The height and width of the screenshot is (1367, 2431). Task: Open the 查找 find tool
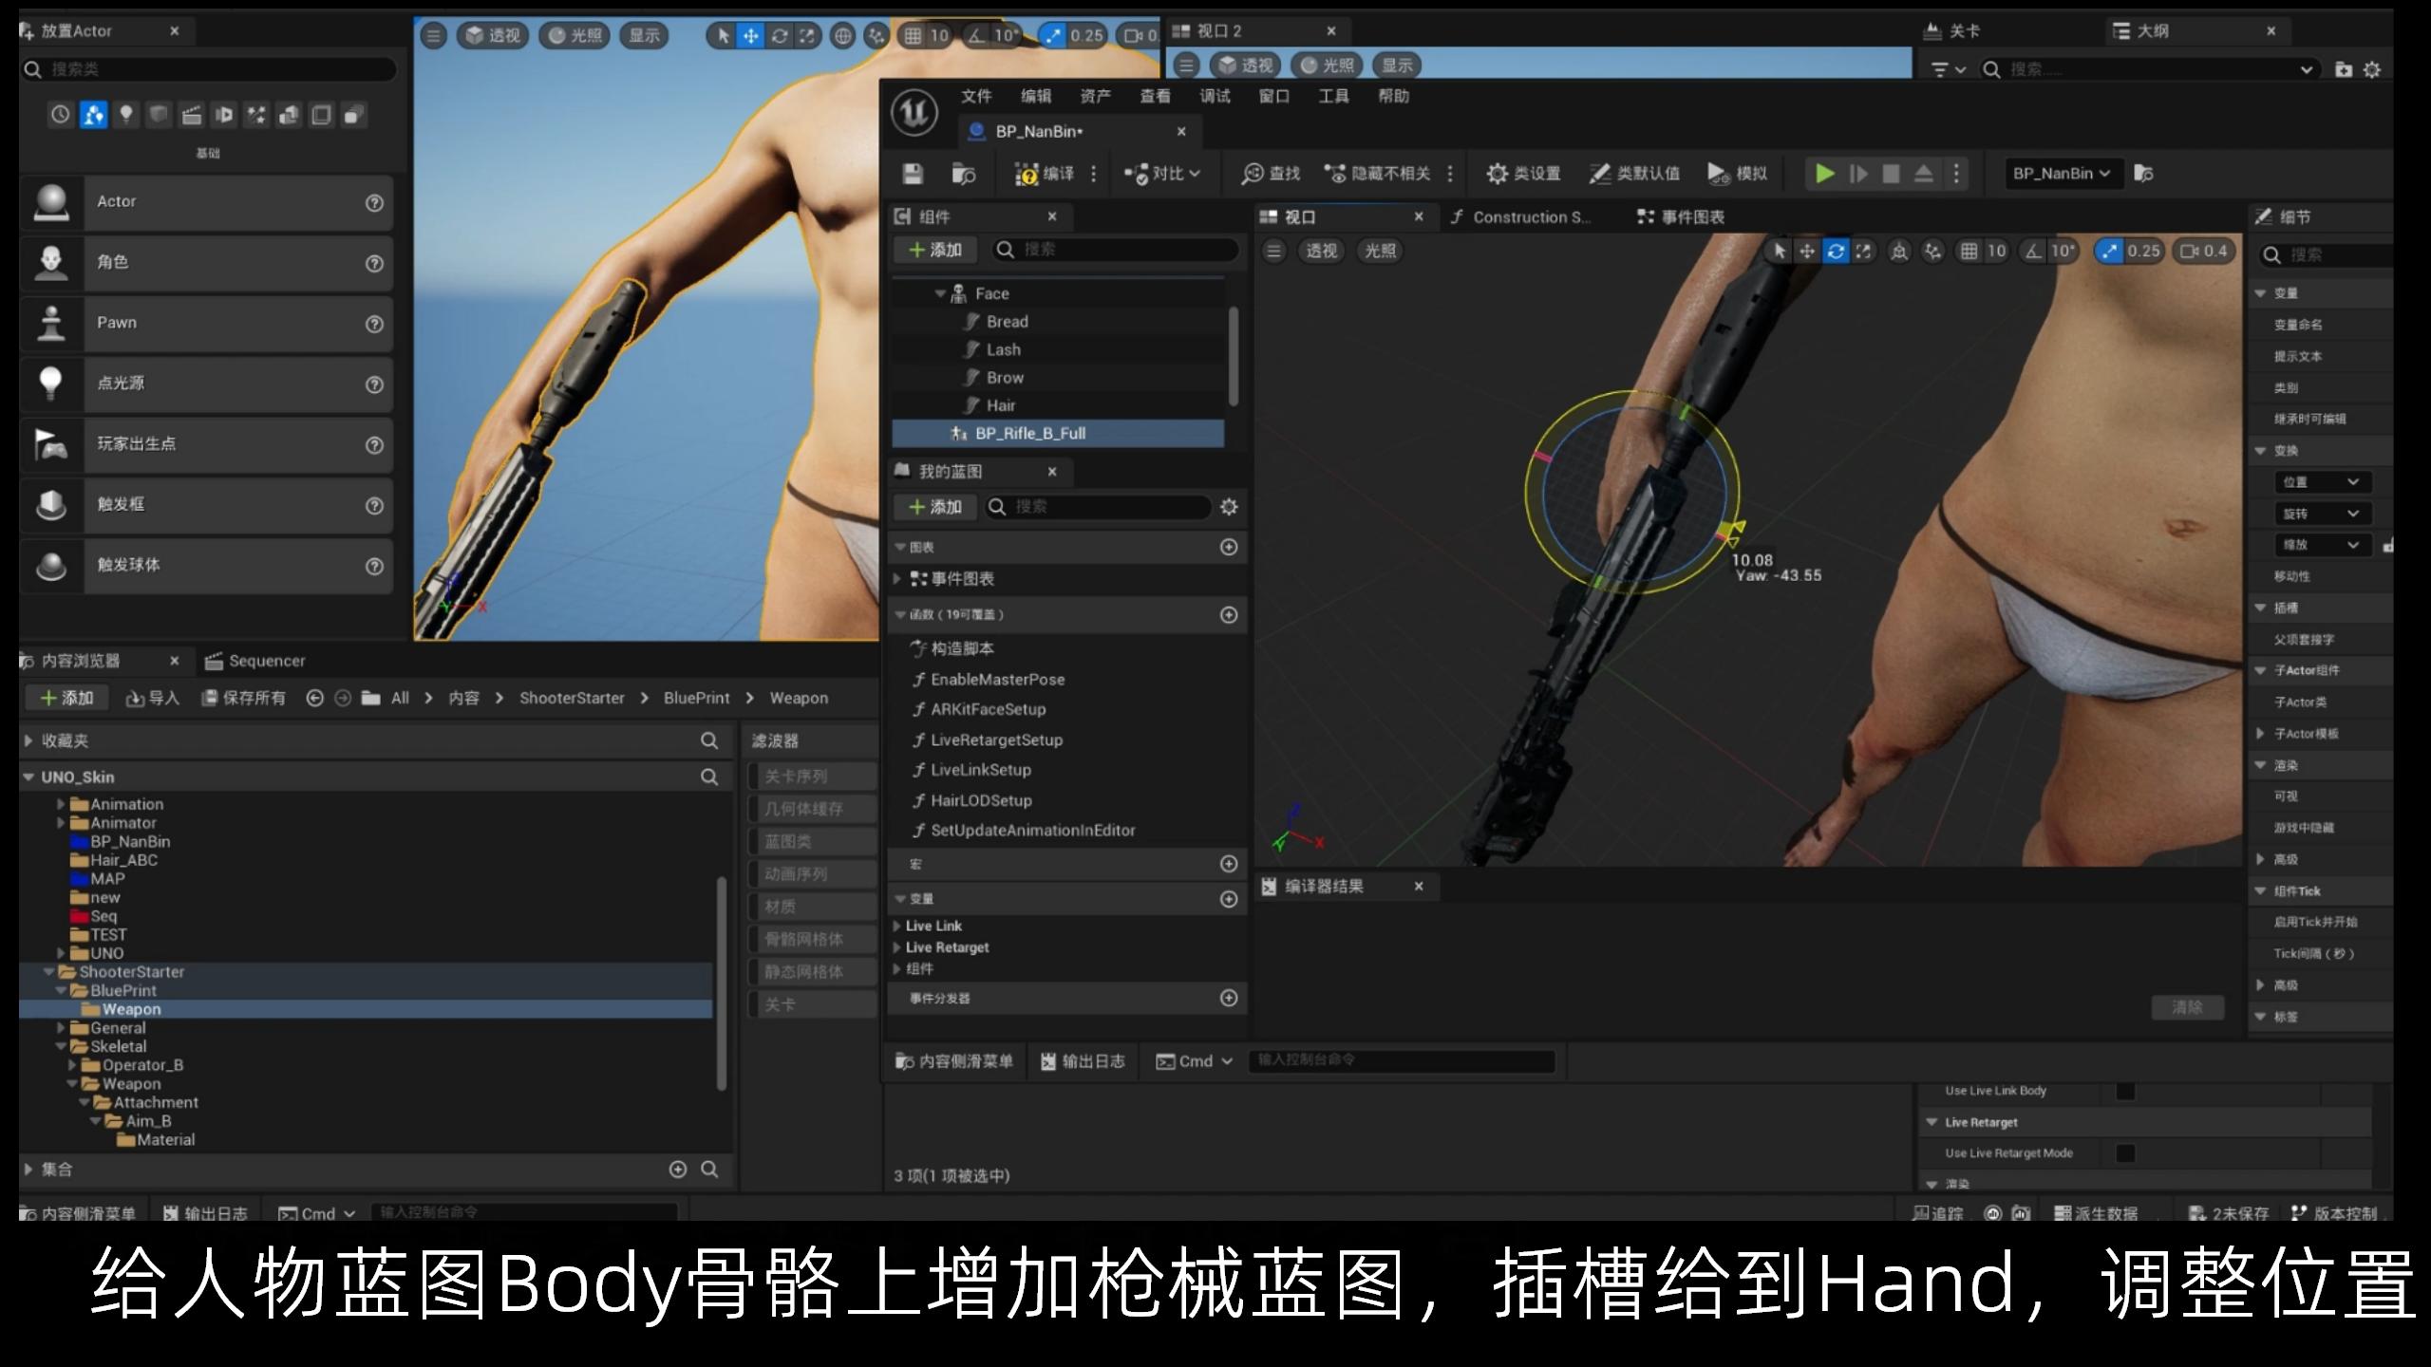(x=1271, y=174)
